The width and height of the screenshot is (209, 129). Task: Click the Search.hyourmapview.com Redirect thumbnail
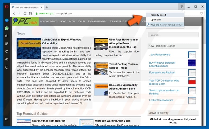tap(192, 90)
